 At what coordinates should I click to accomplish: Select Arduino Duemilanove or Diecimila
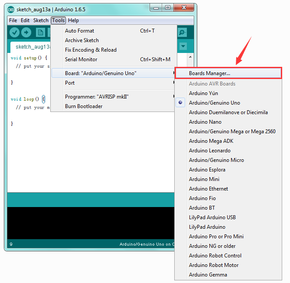[228, 112]
